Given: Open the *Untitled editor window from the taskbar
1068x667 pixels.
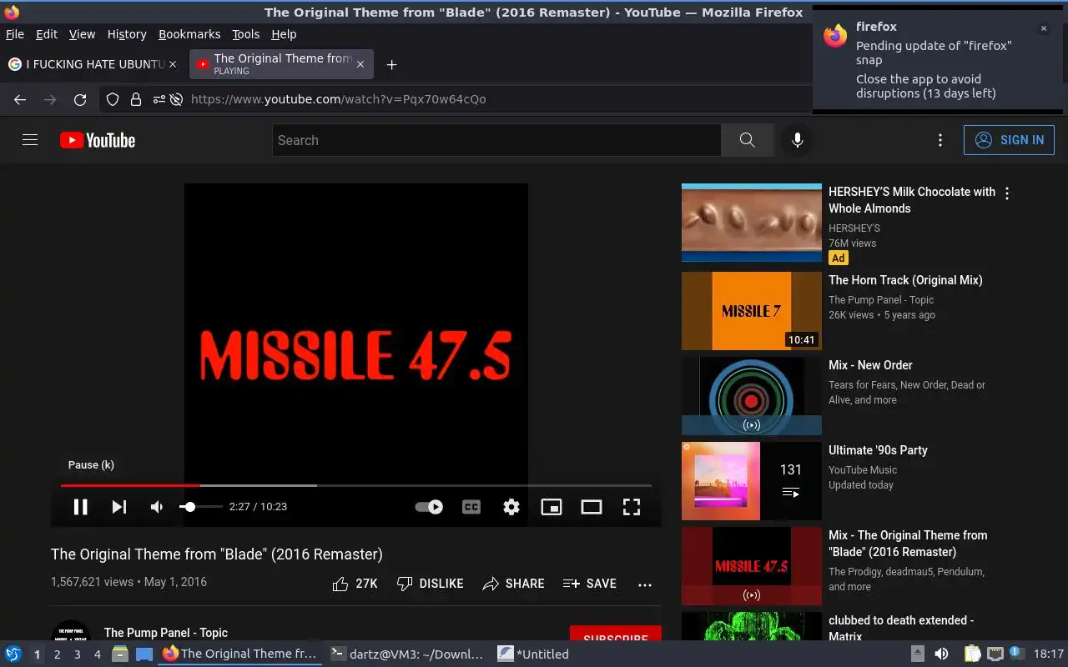Looking at the screenshot, I should (533, 654).
